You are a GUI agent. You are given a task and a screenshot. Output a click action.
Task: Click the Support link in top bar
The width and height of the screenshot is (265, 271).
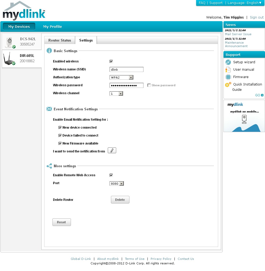[216, 3]
